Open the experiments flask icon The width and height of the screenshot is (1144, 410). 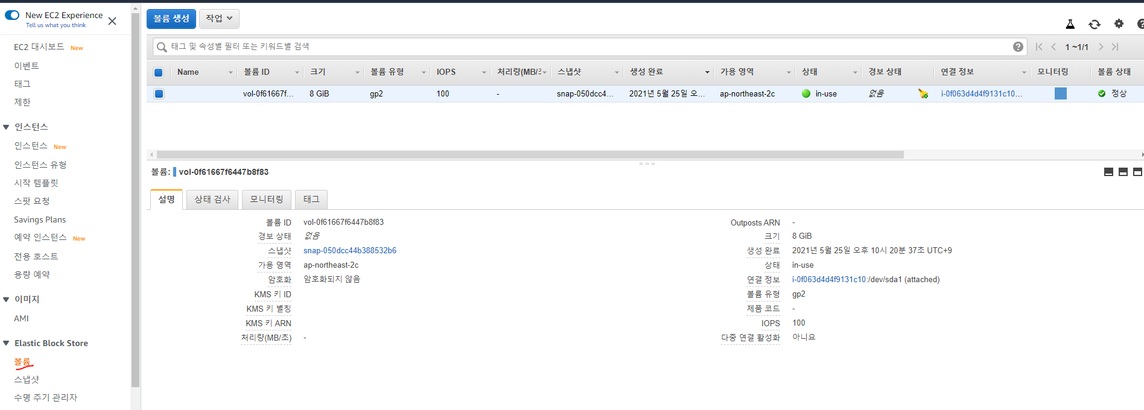pos(1070,24)
